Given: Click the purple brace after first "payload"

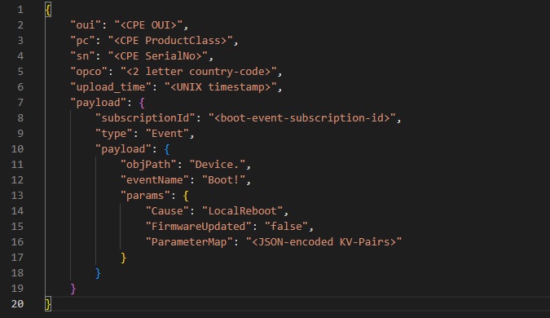Looking at the screenshot, I should click(x=142, y=103).
